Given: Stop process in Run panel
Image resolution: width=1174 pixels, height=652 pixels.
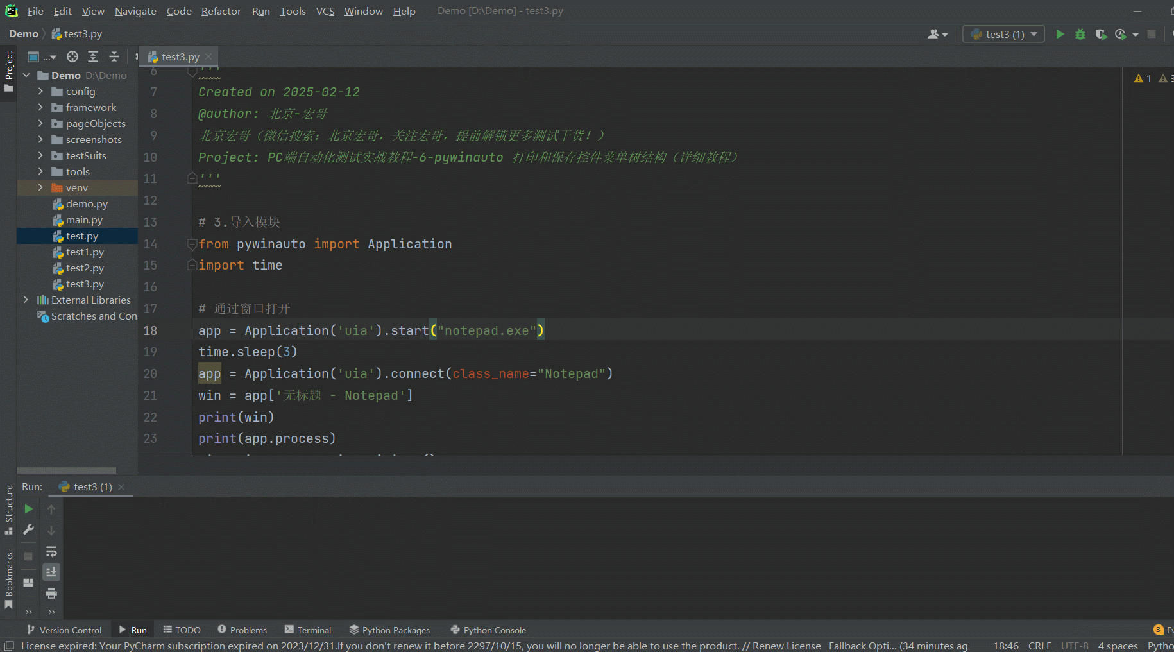Looking at the screenshot, I should click(x=28, y=556).
